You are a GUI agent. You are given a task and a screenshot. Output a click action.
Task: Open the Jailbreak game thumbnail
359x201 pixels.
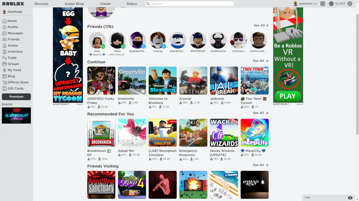point(224,81)
